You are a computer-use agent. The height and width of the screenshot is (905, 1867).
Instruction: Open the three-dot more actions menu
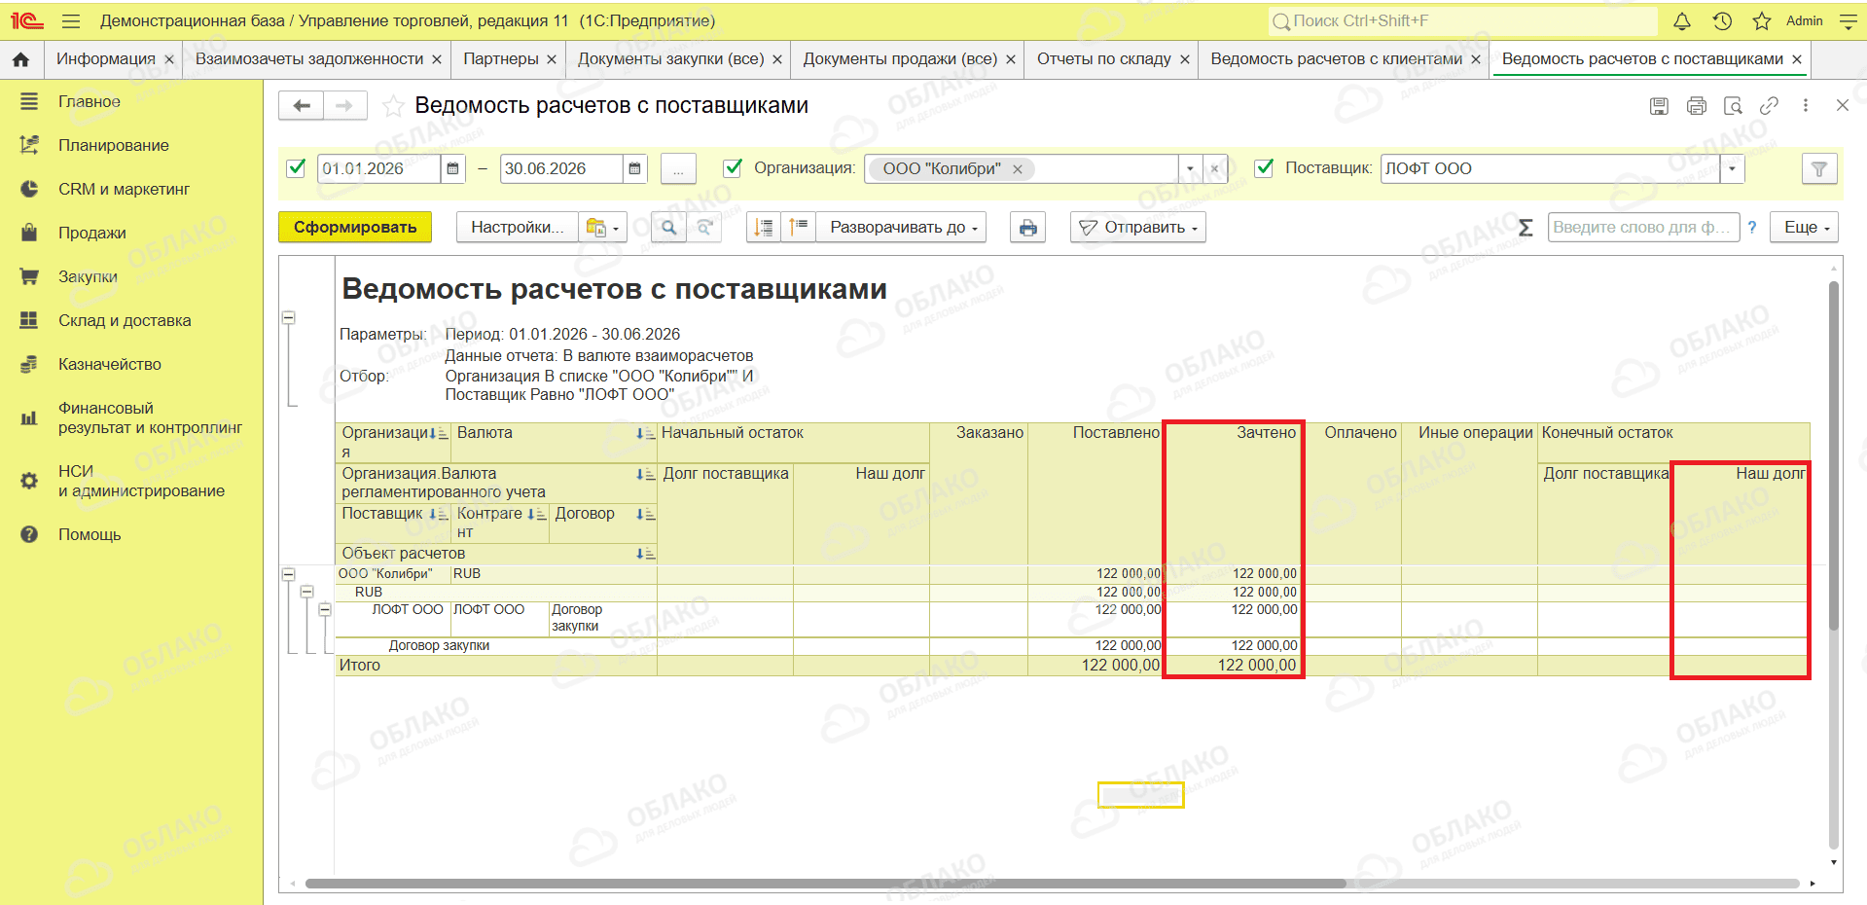[x=1806, y=106]
